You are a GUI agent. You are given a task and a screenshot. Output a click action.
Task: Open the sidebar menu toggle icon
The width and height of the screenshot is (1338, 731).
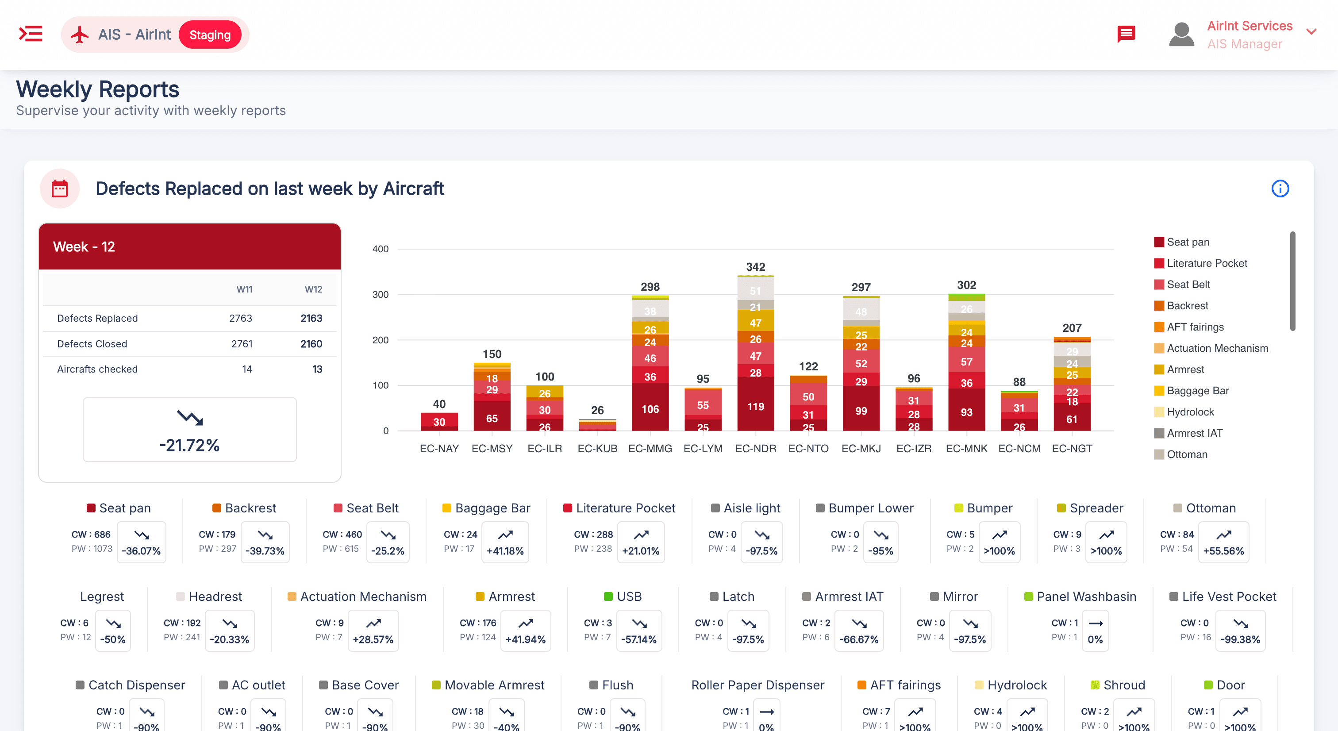click(x=31, y=34)
